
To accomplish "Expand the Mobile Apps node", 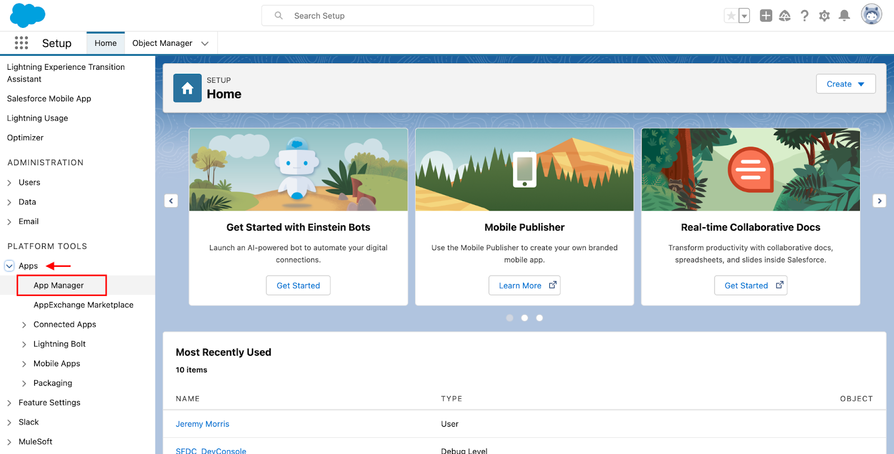I will [x=24, y=364].
